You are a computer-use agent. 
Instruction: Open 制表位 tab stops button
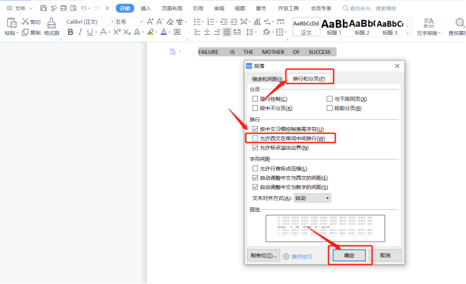point(263,255)
